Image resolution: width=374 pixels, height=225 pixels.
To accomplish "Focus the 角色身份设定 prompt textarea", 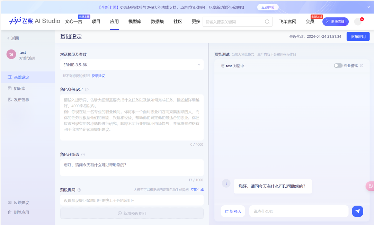I will pos(132,117).
